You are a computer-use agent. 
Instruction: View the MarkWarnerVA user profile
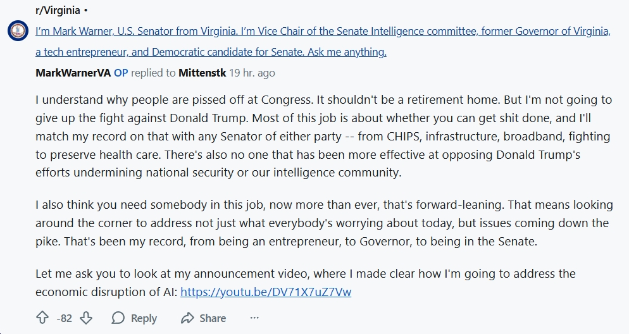(x=73, y=73)
